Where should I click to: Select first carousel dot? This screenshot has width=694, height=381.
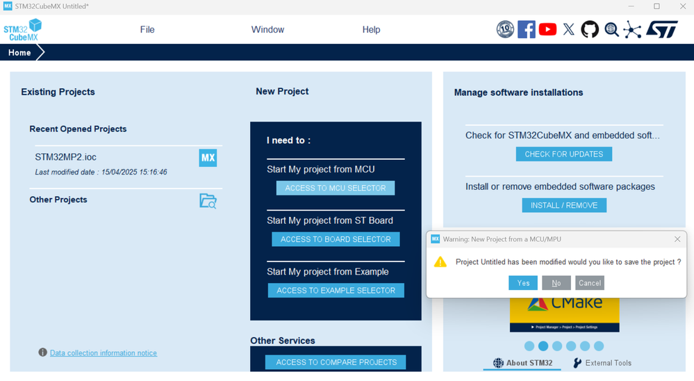click(x=529, y=346)
